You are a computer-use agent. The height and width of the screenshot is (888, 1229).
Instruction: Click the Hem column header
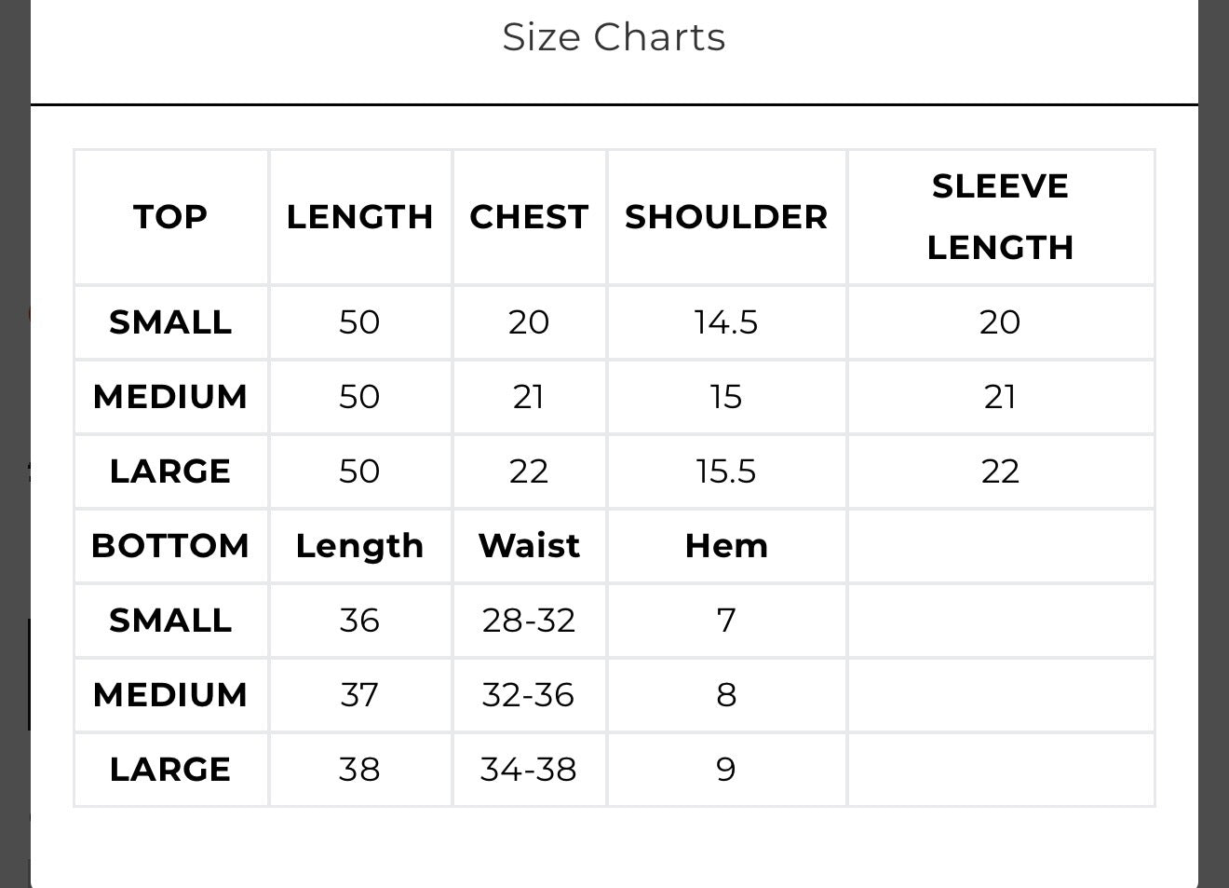tap(726, 546)
